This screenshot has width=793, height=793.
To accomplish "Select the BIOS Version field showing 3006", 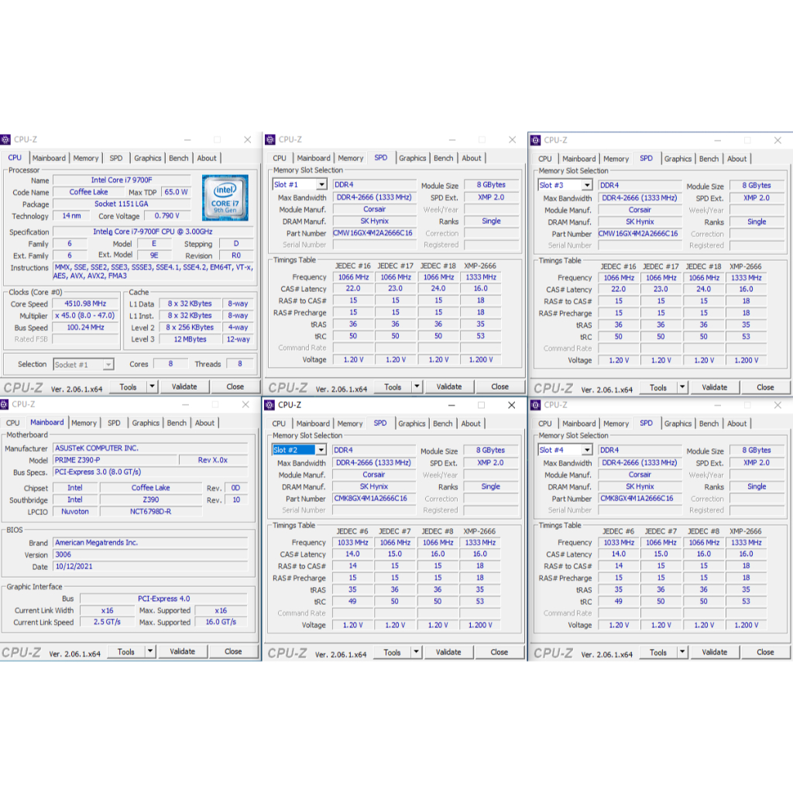I will [150, 555].
